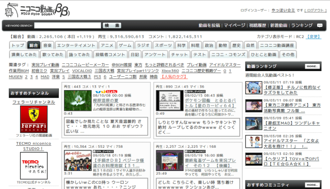The image size is (330, 189).
Task: Switch to the その他 tab
Action: click(288, 55)
